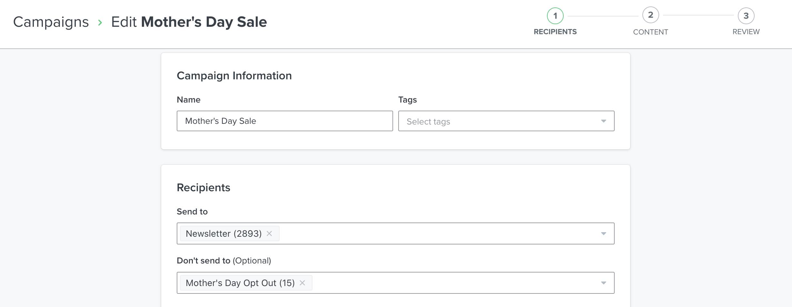Select the Mother's Day Opt Out chip label

click(240, 283)
